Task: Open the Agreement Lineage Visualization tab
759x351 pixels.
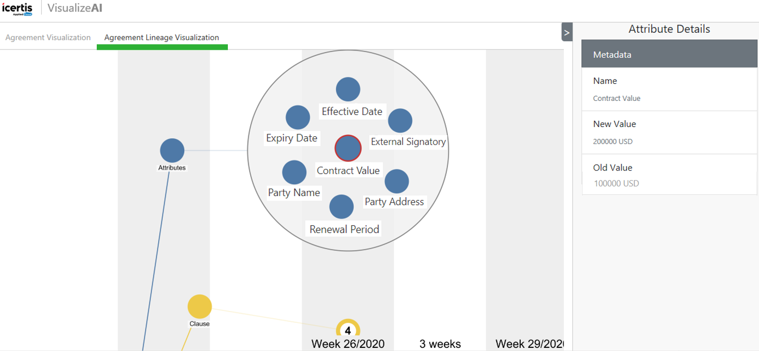Action: click(162, 37)
